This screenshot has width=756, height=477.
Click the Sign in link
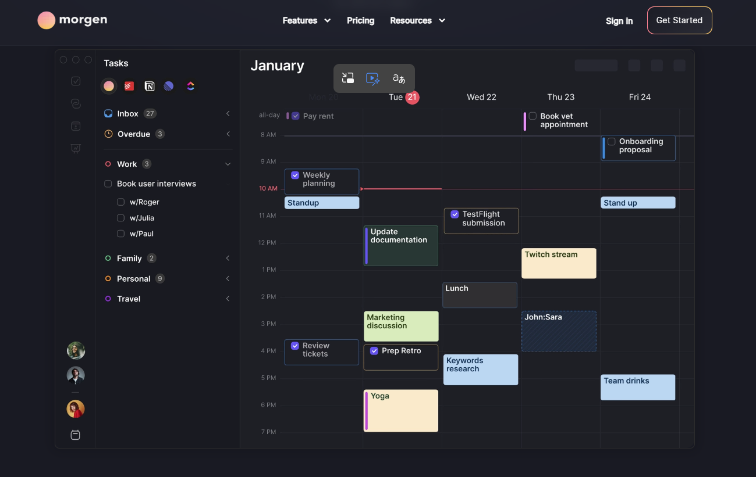[x=619, y=21]
